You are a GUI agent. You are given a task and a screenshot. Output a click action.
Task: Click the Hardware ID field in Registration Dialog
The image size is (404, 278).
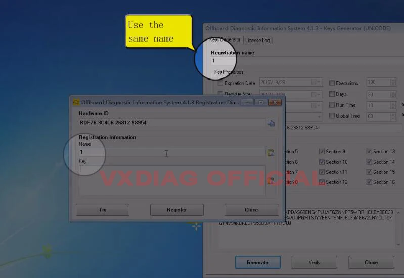(172, 123)
